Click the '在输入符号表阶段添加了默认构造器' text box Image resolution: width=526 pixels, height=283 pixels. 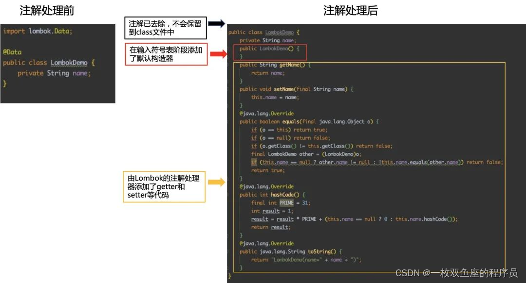166,54
